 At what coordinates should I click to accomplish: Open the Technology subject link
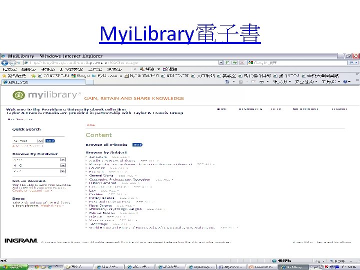98,224
